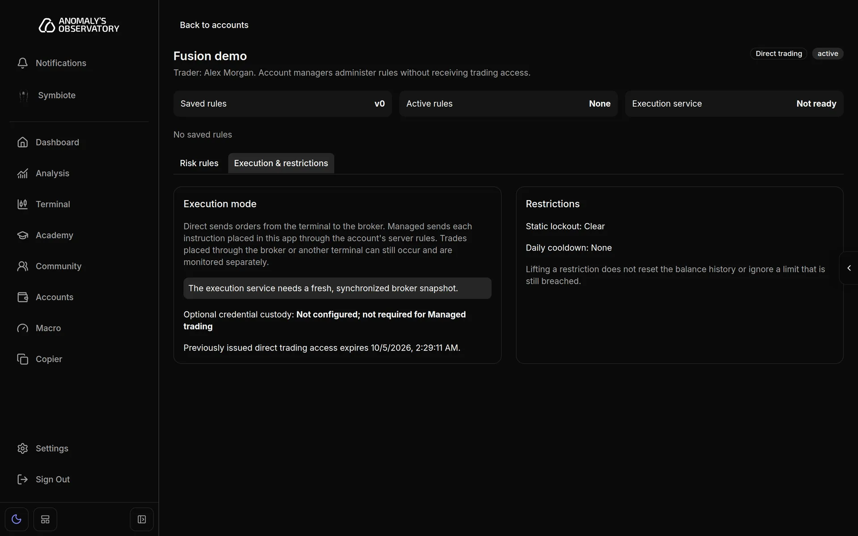This screenshot has height=536, width=858.
Task: Go to Dashboard home icon
Action: coord(22,142)
